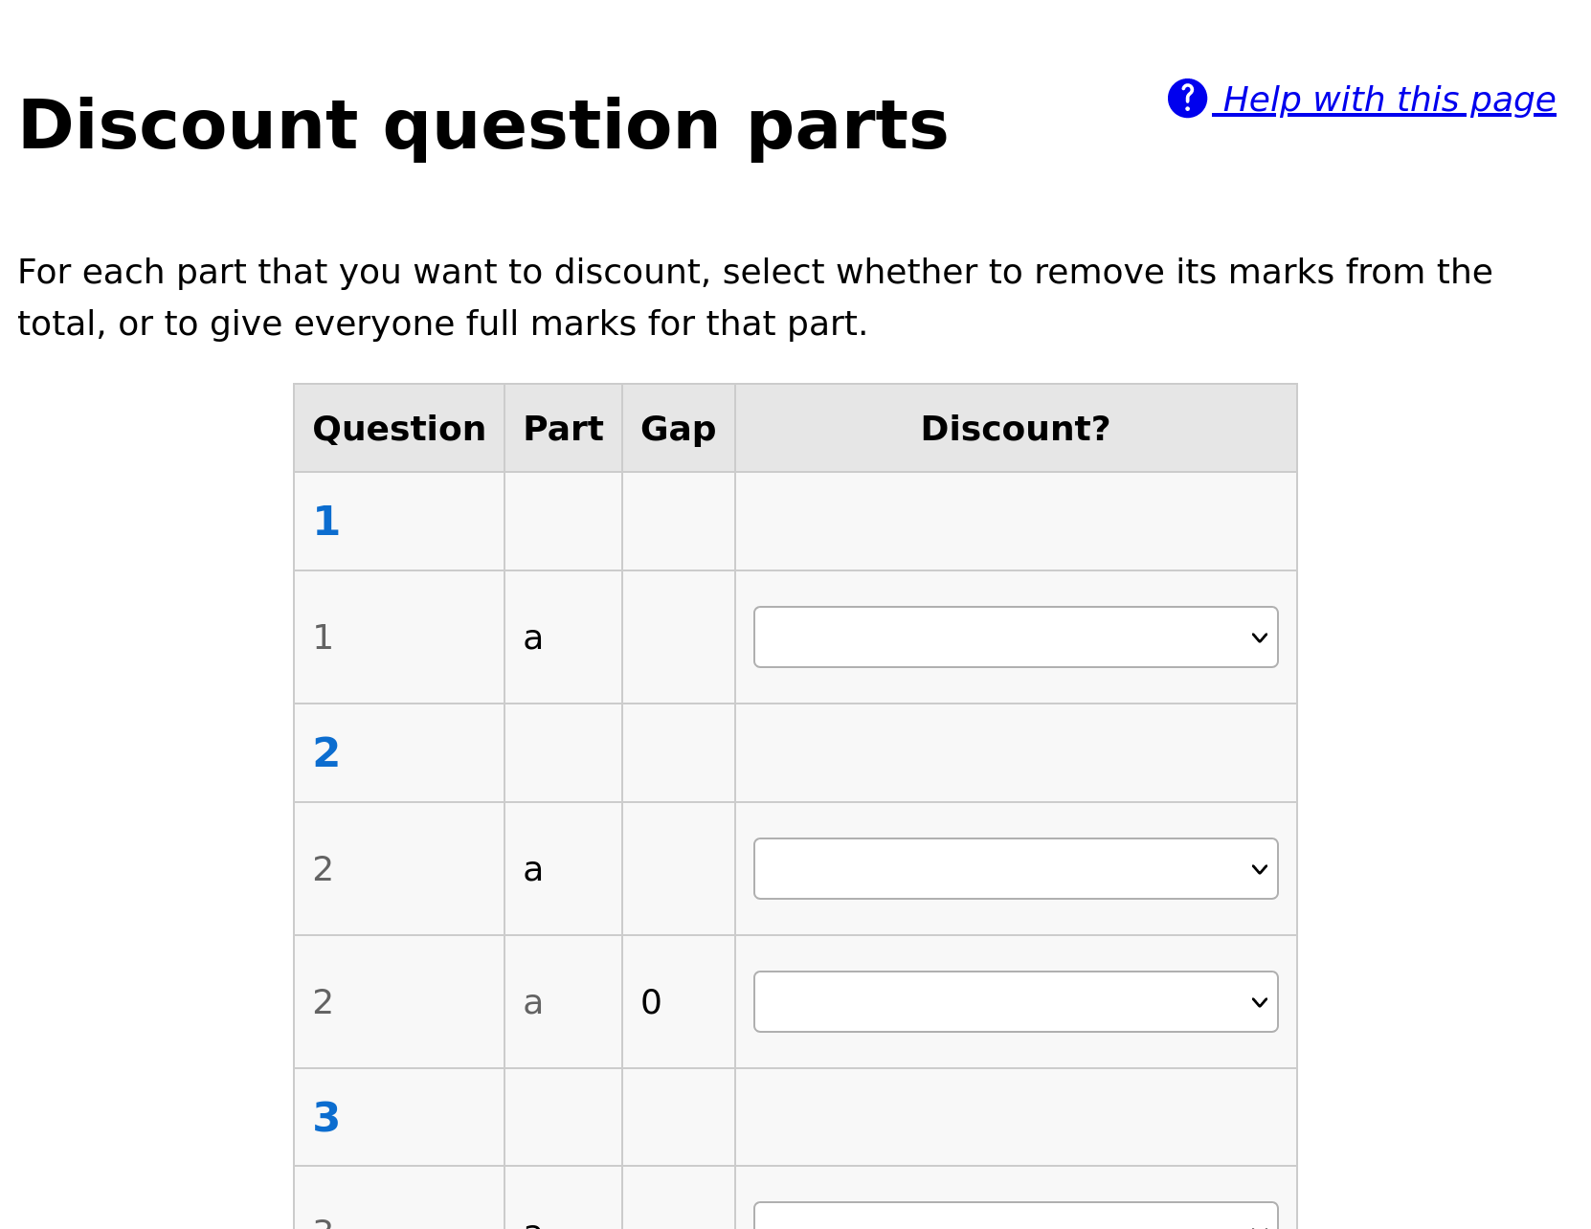
Task: Click the Part column header
Action: (563, 428)
